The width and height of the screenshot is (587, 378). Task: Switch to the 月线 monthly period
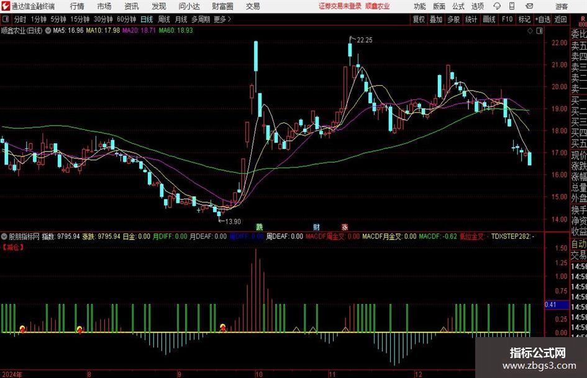[x=181, y=19]
